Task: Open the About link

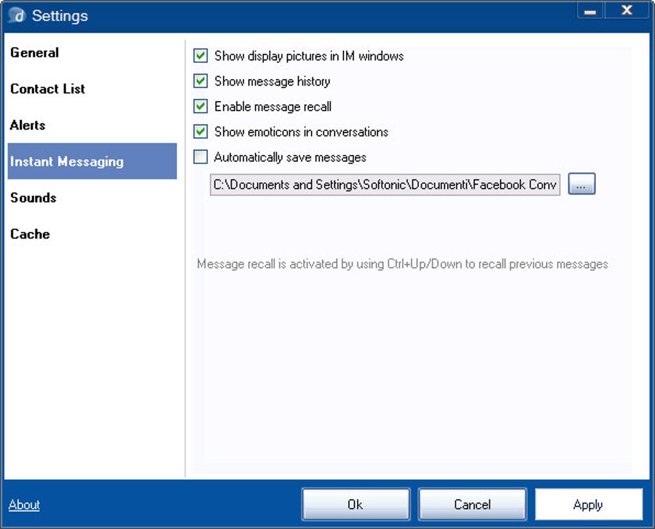Action: 24,505
